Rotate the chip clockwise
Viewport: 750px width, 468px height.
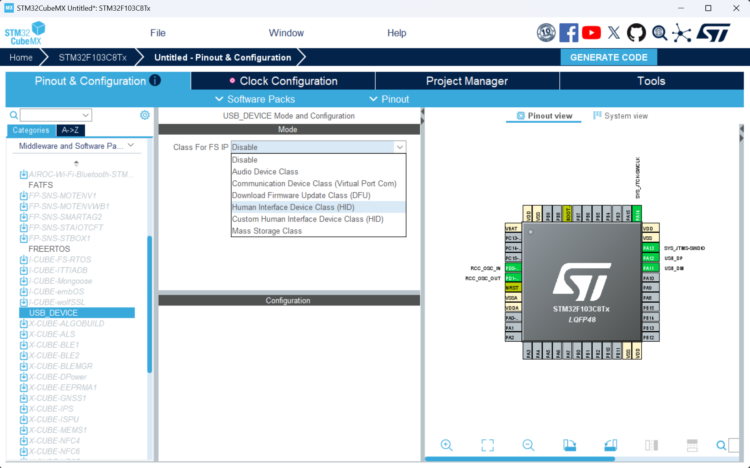(x=569, y=445)
